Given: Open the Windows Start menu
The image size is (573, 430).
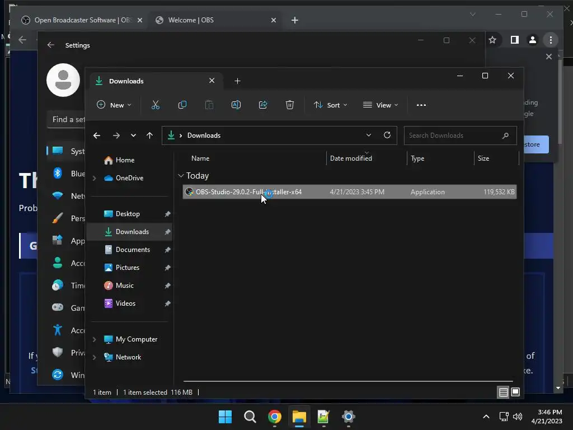Looking at the screenshot, I should click(225, 417).
